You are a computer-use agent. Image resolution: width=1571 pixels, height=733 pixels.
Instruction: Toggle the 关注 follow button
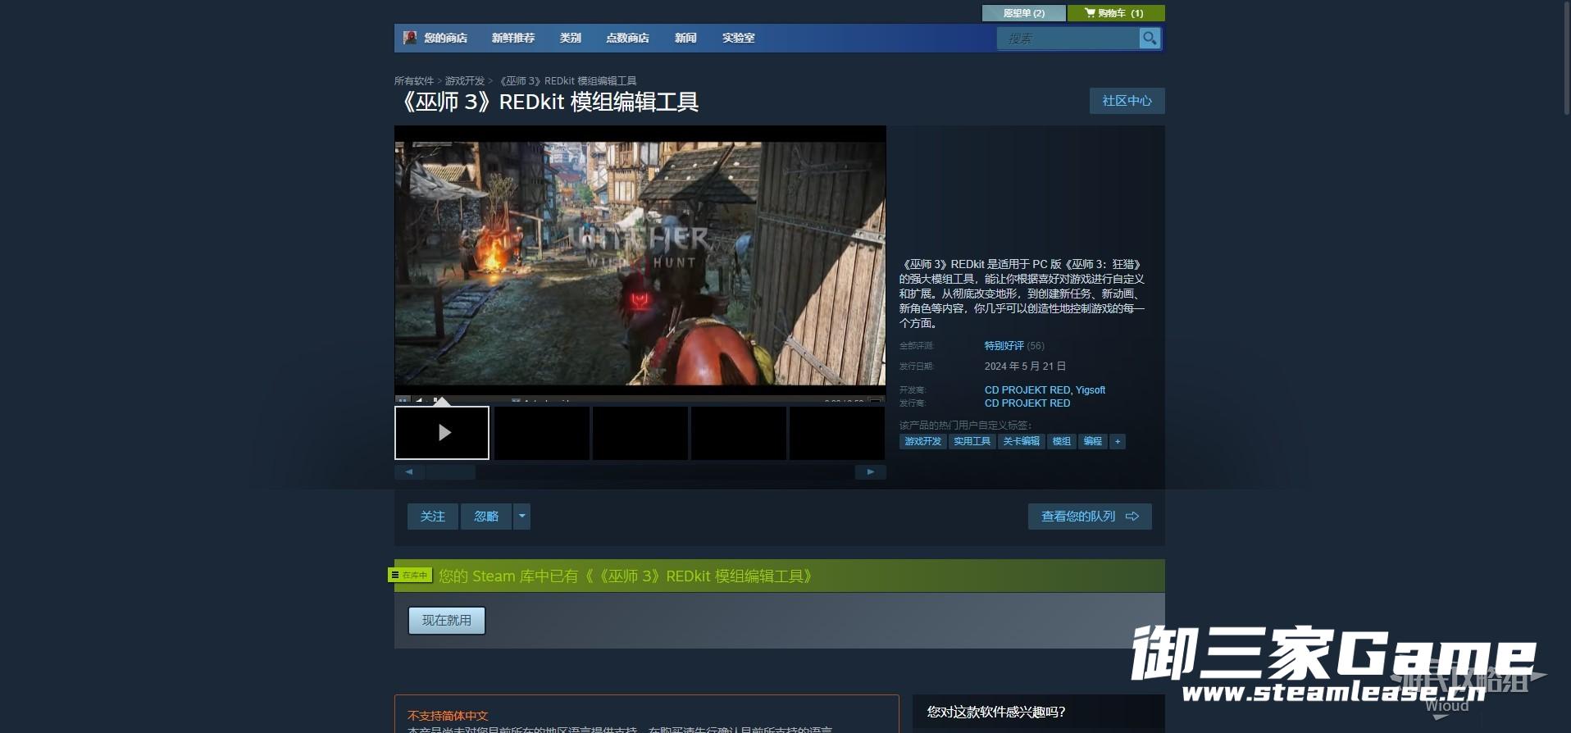(x=432, y=517)
